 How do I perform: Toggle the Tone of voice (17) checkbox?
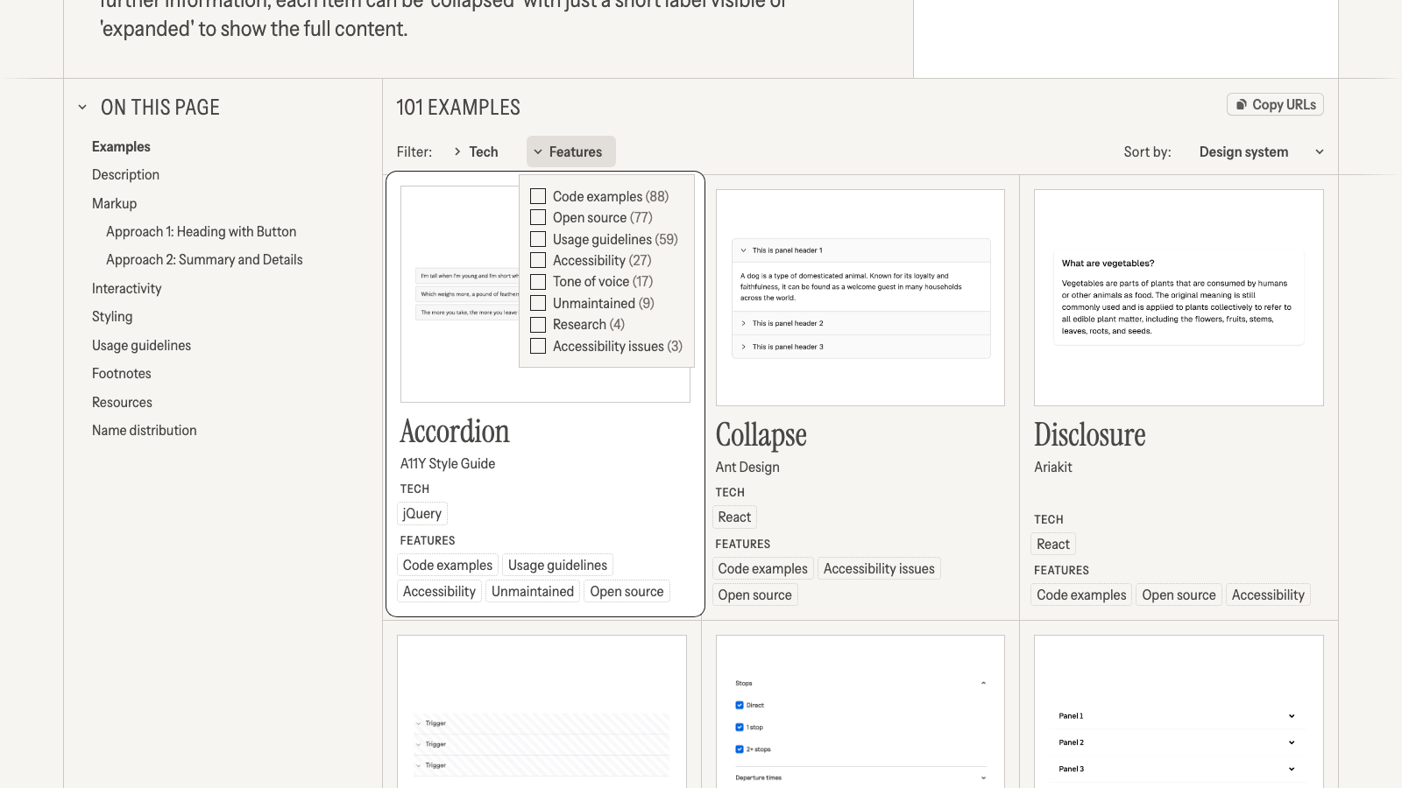[x=538, y=281]
